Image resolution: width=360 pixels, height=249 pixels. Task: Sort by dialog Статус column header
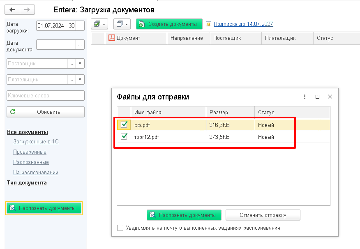click(292, 113)
